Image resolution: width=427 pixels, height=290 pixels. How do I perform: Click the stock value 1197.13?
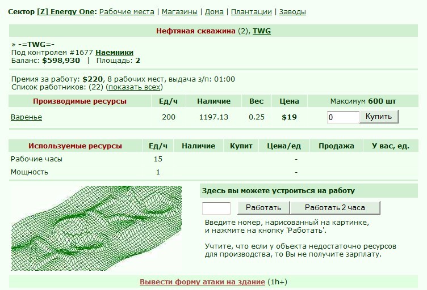click(x=213, y=117)
